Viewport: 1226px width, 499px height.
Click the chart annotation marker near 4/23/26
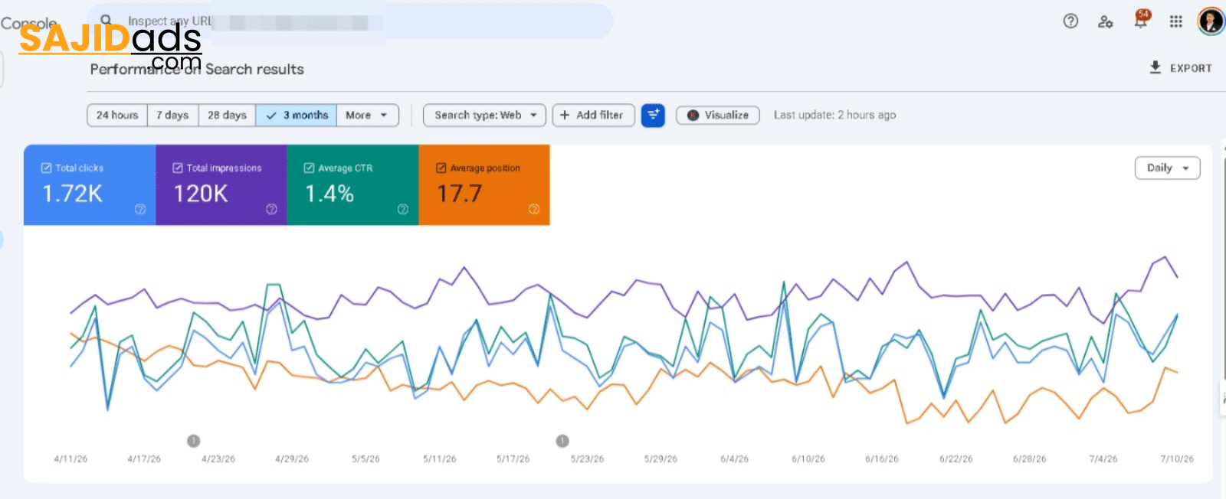[x=194, y=441]
